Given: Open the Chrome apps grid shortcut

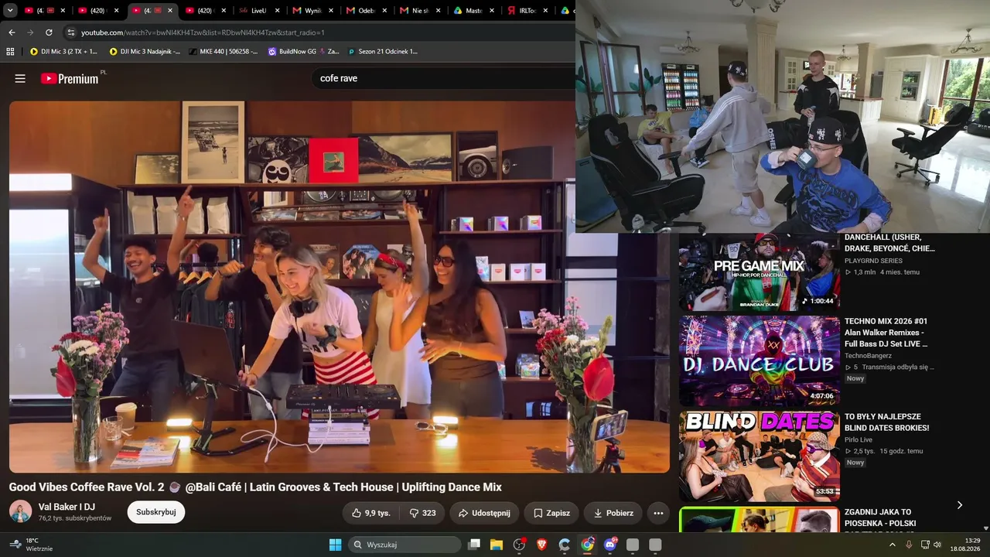Looking at the screenshot, I should tap(10, 52).
